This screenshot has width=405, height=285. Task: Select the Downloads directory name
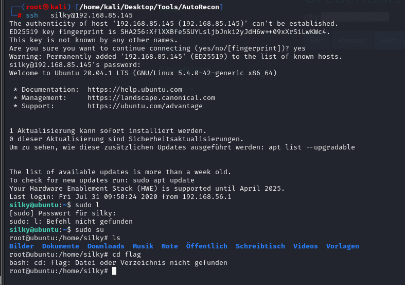point(106,246)
